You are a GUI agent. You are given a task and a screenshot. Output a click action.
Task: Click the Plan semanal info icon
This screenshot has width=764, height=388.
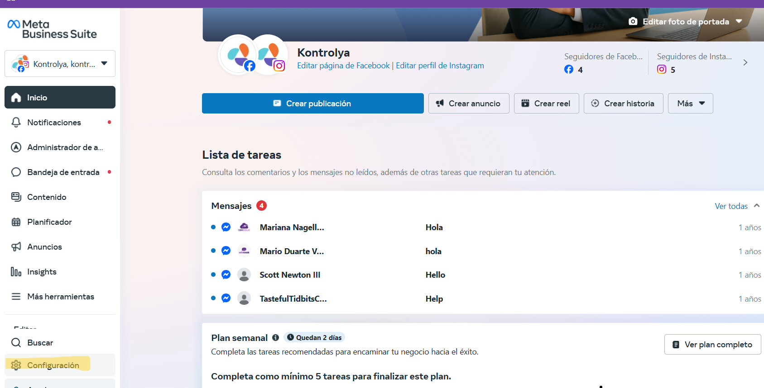click(275, 338)
